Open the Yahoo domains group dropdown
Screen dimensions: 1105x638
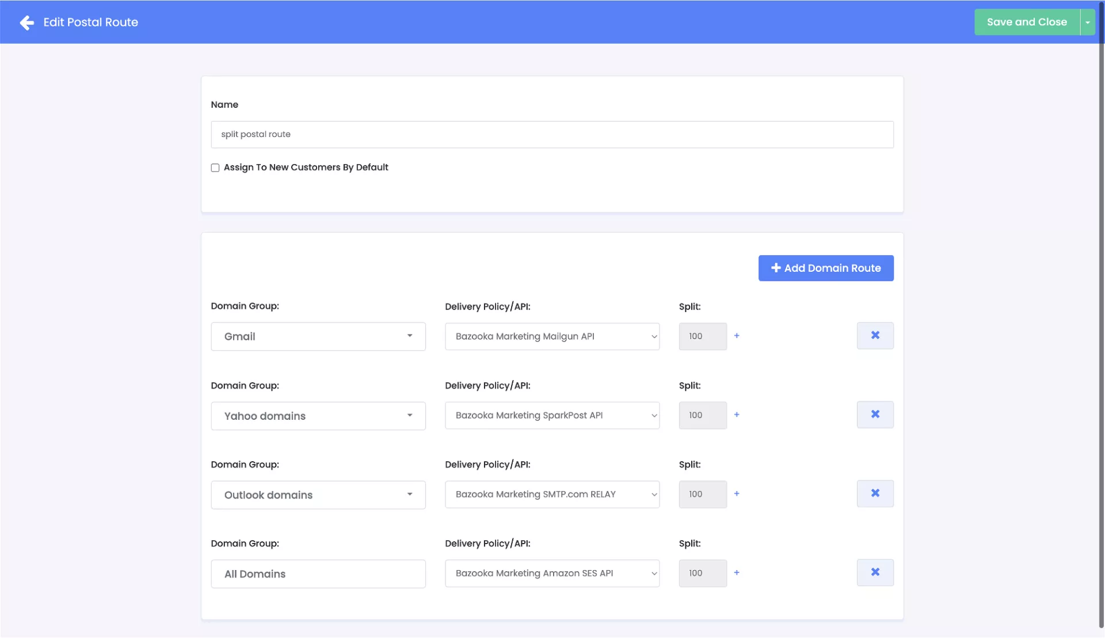(x=318, y=416)
